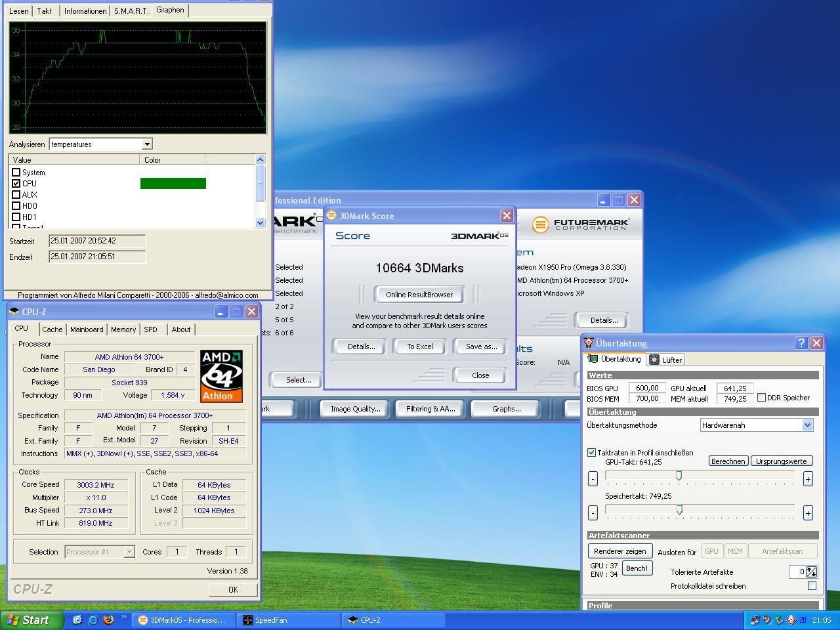The width and height of the screenshot is (840, 630).
Task: Check the System temperature checkbox
Action: 16,173
